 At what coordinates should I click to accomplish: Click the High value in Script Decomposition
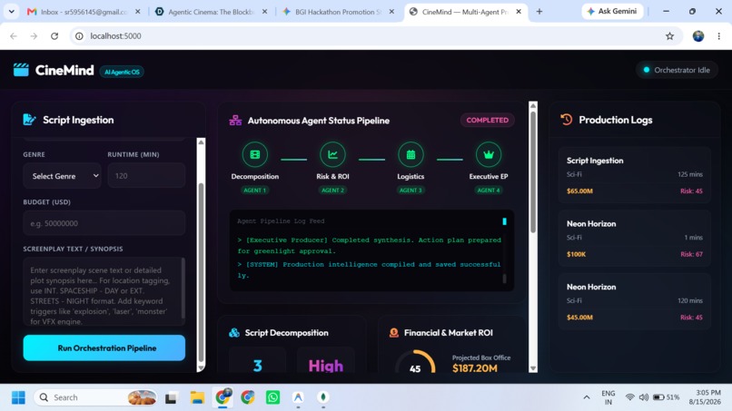[x=326, y=366]
